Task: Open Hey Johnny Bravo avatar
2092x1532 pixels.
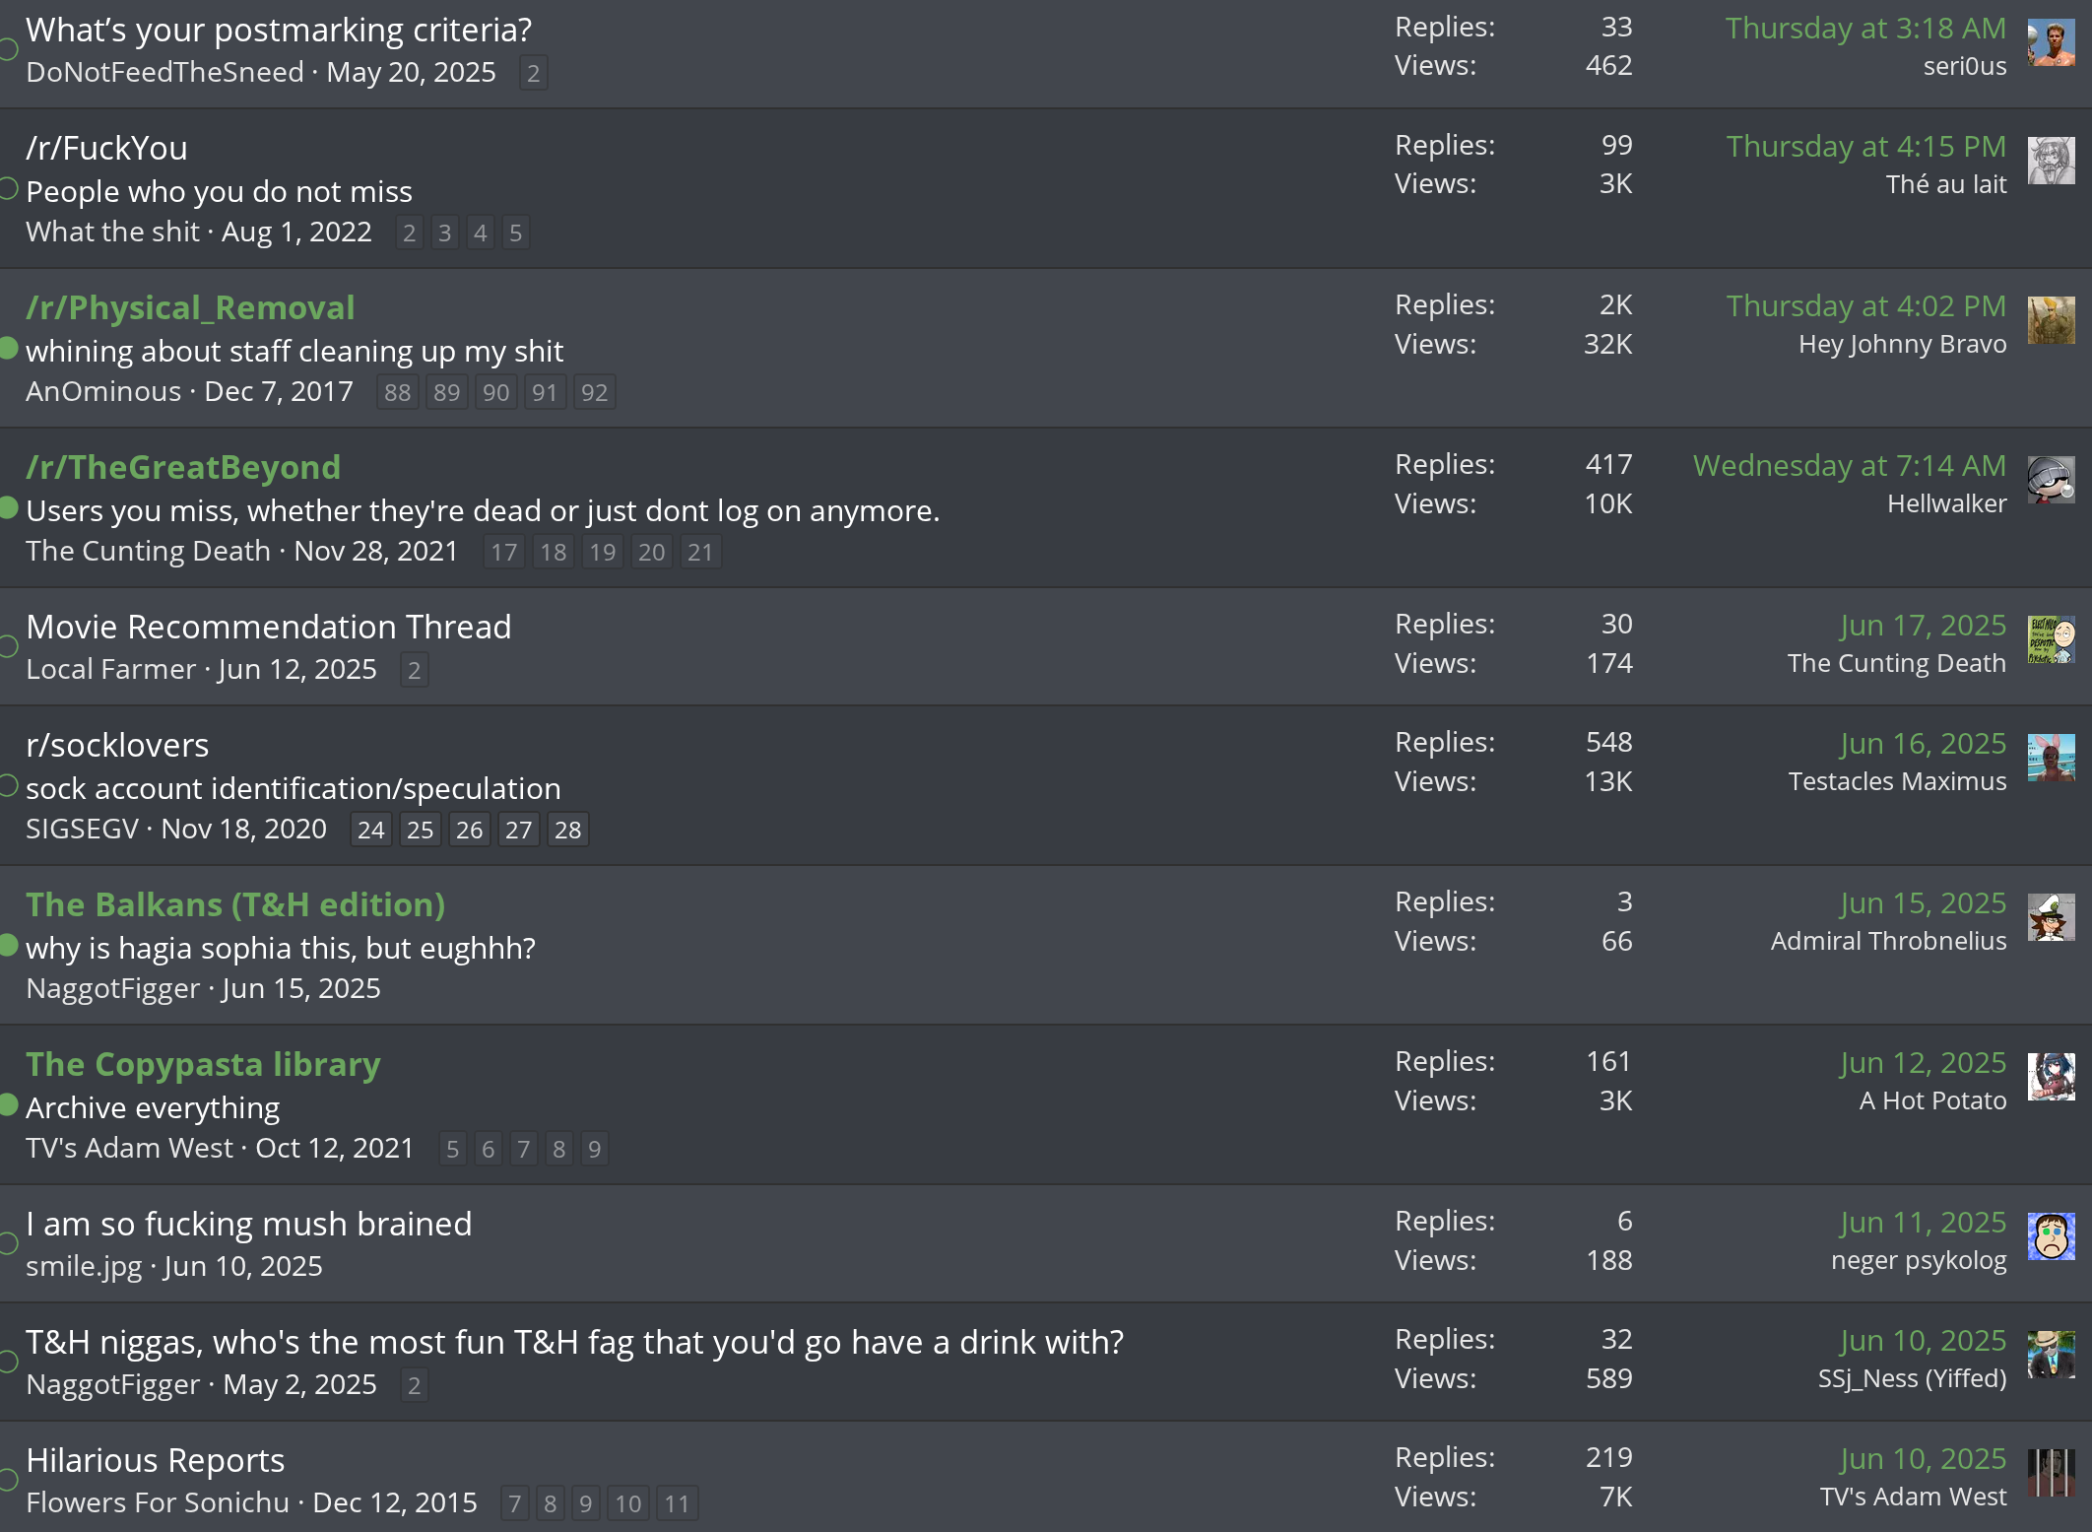Action: [x=2051, y=321]
